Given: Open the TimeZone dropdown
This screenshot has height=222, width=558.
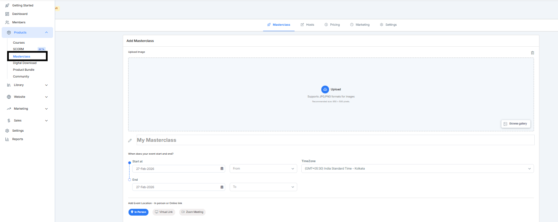Looking at the screenshot, I should pyautogui.click(x=417, y=169).
